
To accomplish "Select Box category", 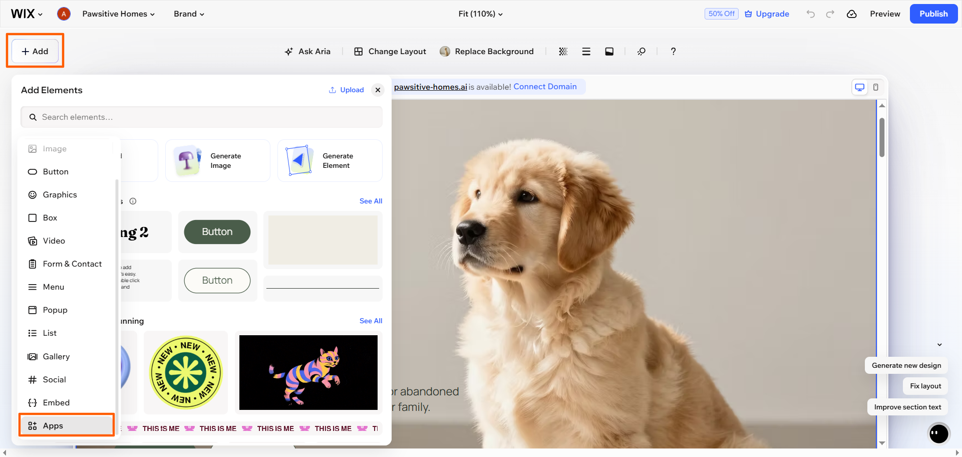I will coord(67,217).
